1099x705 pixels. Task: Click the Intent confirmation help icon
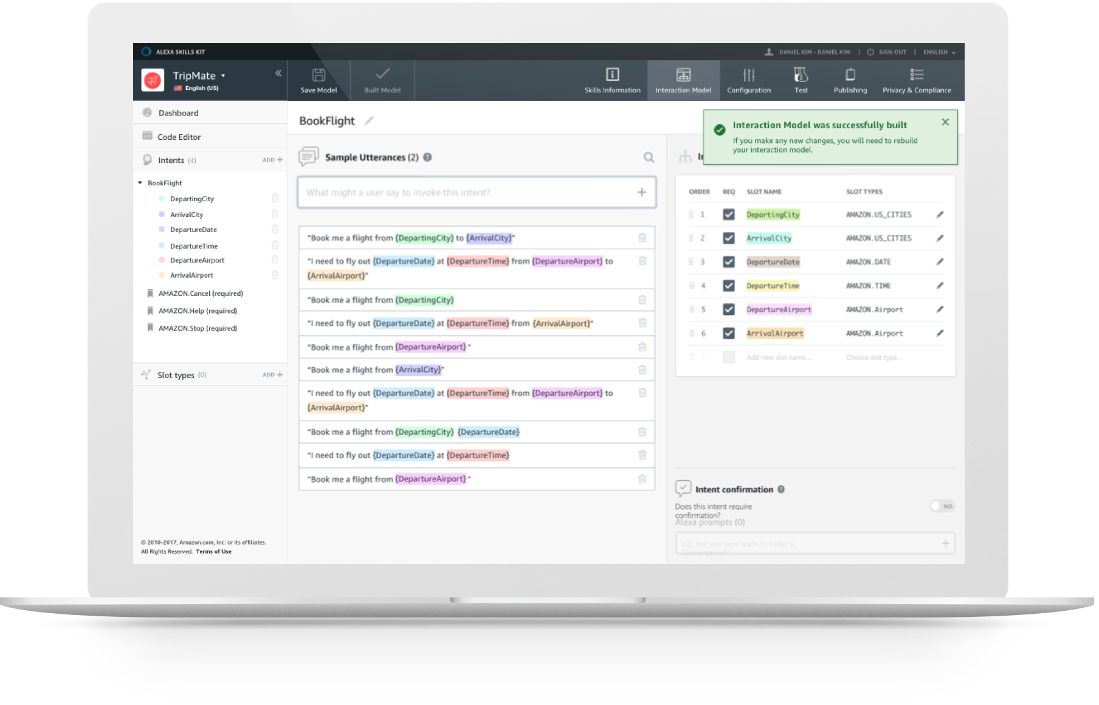tap(781, 489)
